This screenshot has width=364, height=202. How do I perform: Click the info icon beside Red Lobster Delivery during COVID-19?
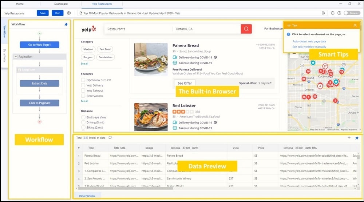coord(215,122)
